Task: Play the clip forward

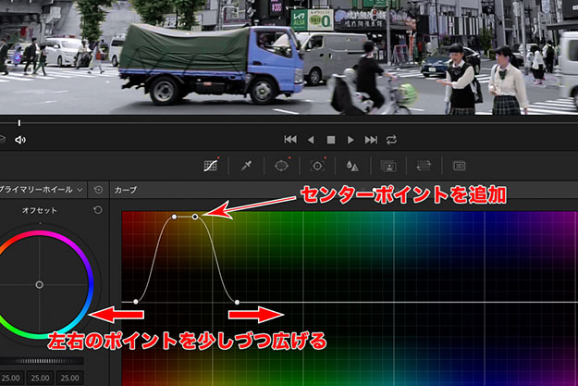Action: (x=350, y=140)
